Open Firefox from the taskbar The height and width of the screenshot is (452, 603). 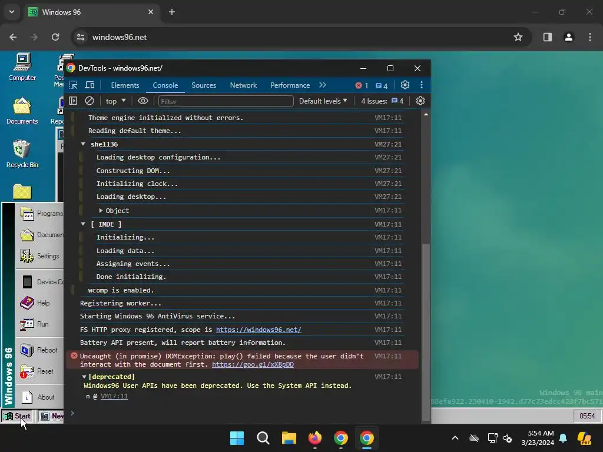pyautogui.click(x=315, y=438)
